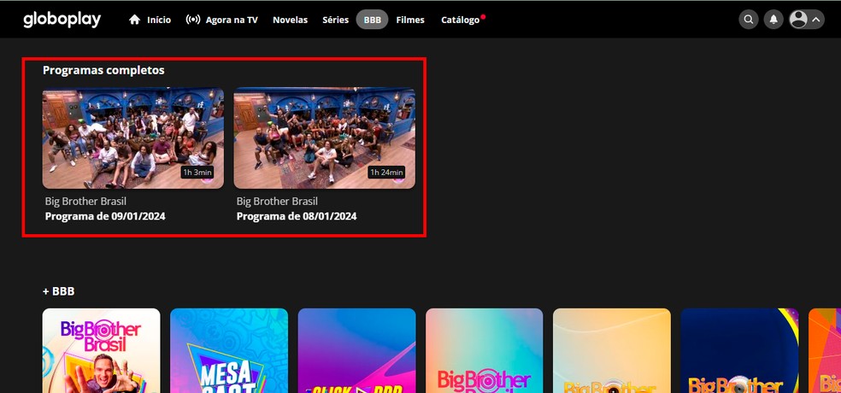Open the Filmes menu
The width and height of the screenshot is (841, 393).
tap(410, 20)
